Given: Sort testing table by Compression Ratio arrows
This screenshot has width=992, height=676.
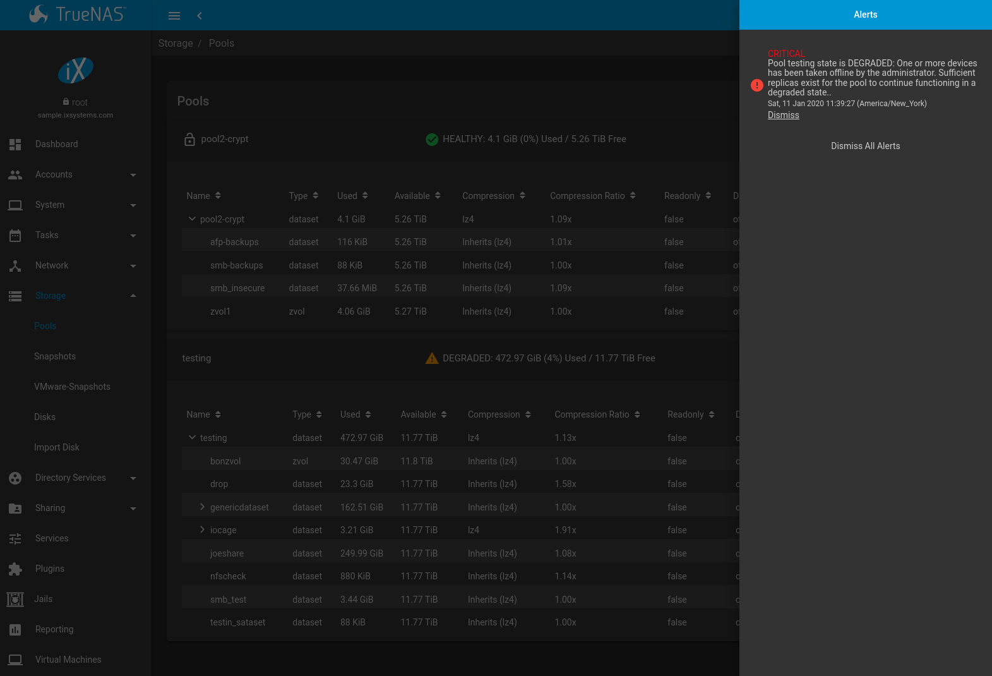Looking at the screenshot, I should tap(637, 414).
